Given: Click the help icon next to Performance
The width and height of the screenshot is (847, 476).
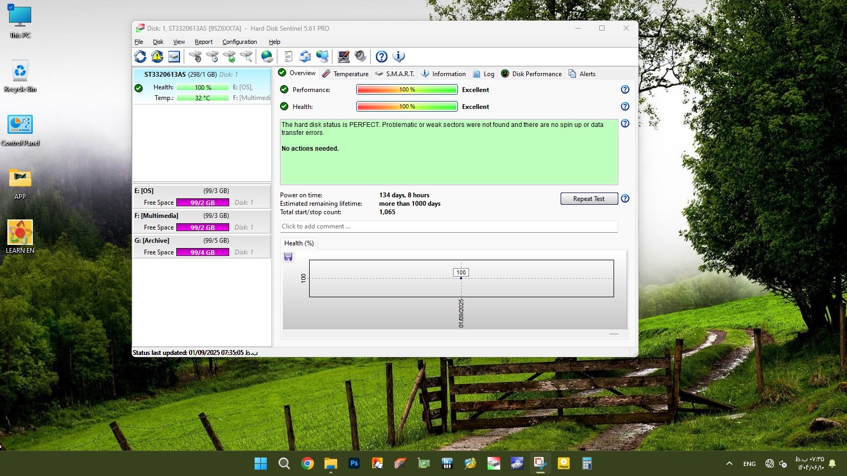Looking at the screenshot, I should (625, 89).
